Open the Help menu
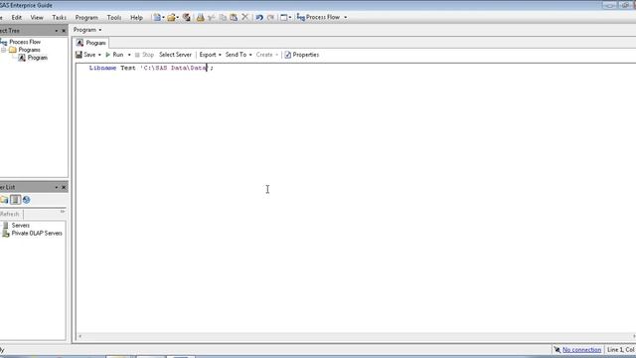Viewport: 636px width, 358px height. [x=136, y=18]
